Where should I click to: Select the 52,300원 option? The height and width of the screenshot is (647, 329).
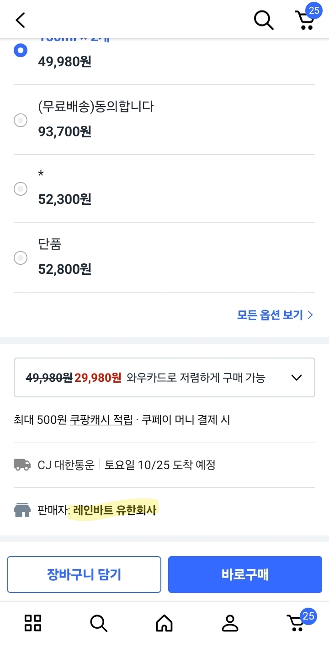click(20, 189)
